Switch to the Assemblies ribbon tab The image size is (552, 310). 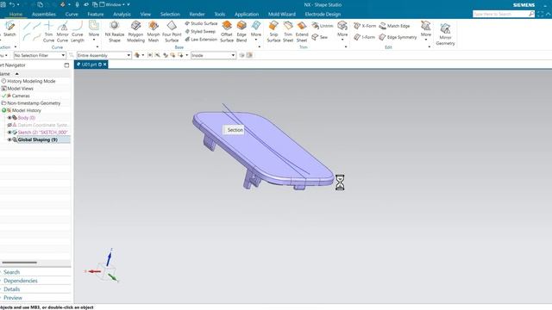coord(44,14)
